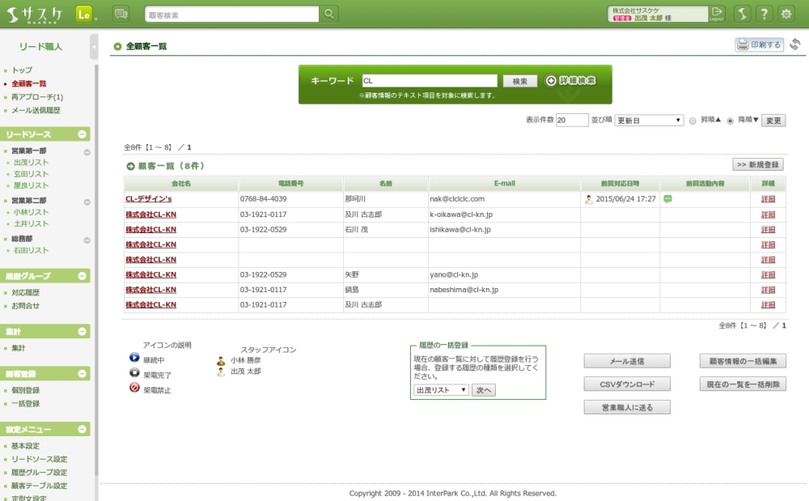
Task: Collapse the リードソース sidebar section
Action: 82,134
